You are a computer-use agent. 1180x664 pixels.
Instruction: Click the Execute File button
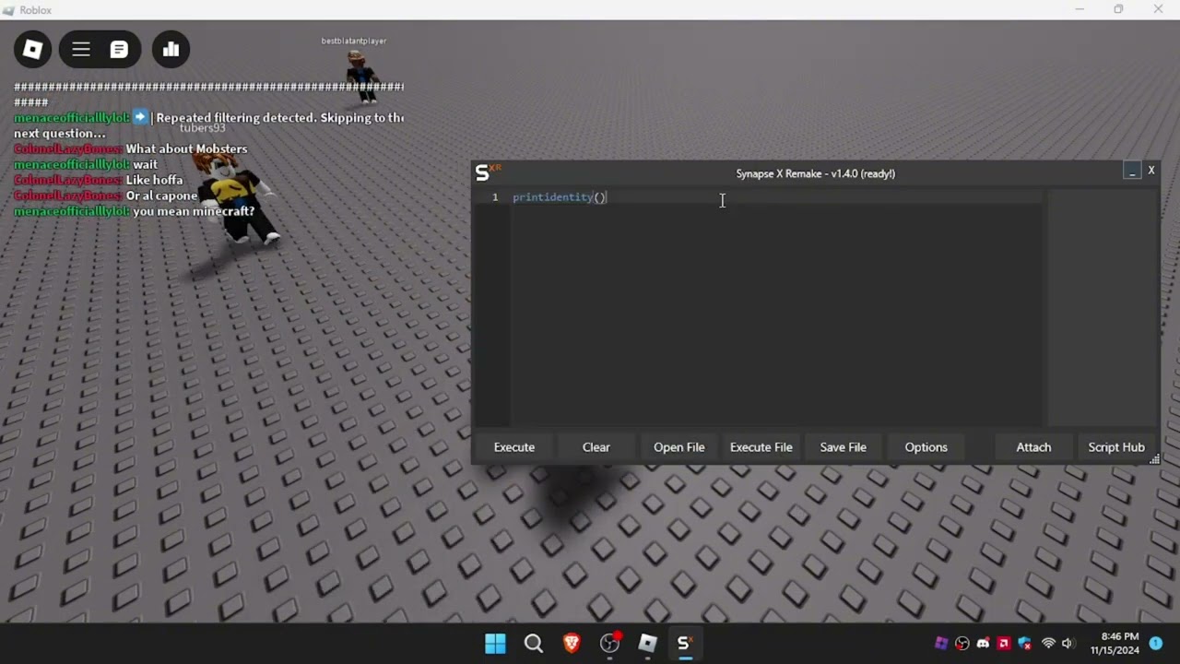click(x=761, y=447)
